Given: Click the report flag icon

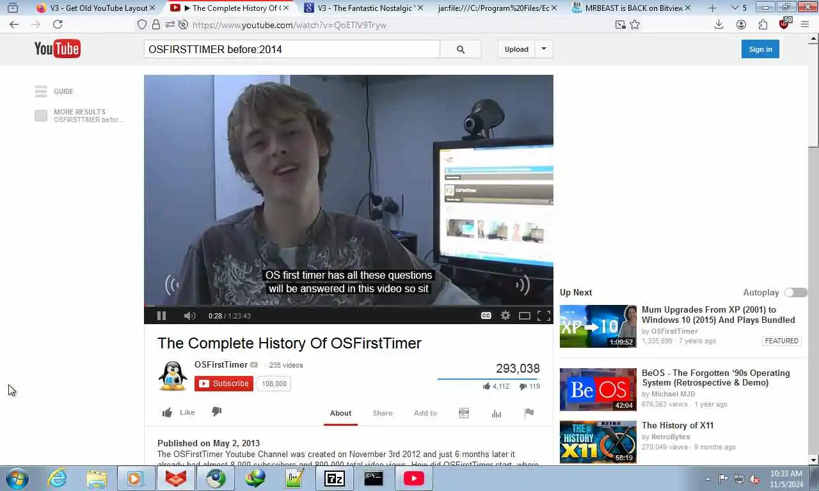Looking at the screenshot, I should point(529,413).
